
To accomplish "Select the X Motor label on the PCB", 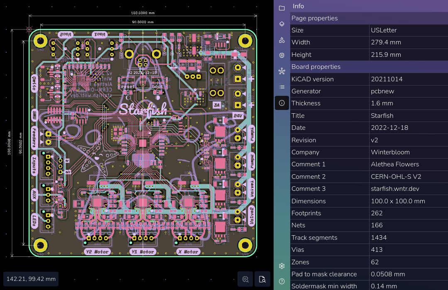I will click(188, 252).
